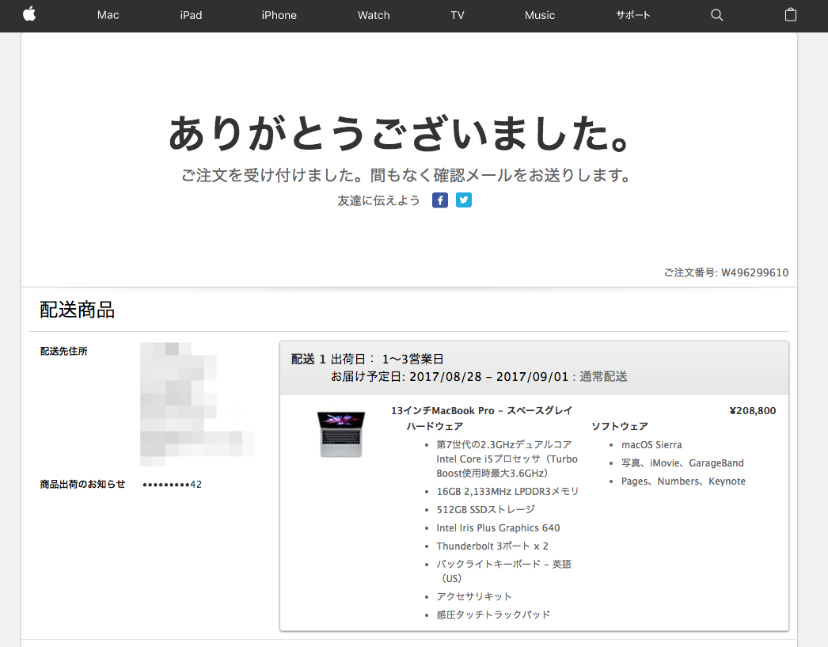This screenshot has height=647, width=828.
Task: Select the 写真、iMovie、GarageBand entry
Action: coord(682,462)
